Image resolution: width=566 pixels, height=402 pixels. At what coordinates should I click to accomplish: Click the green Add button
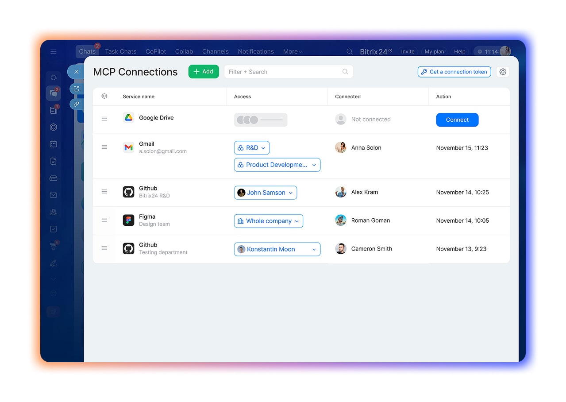click(204, 72)
